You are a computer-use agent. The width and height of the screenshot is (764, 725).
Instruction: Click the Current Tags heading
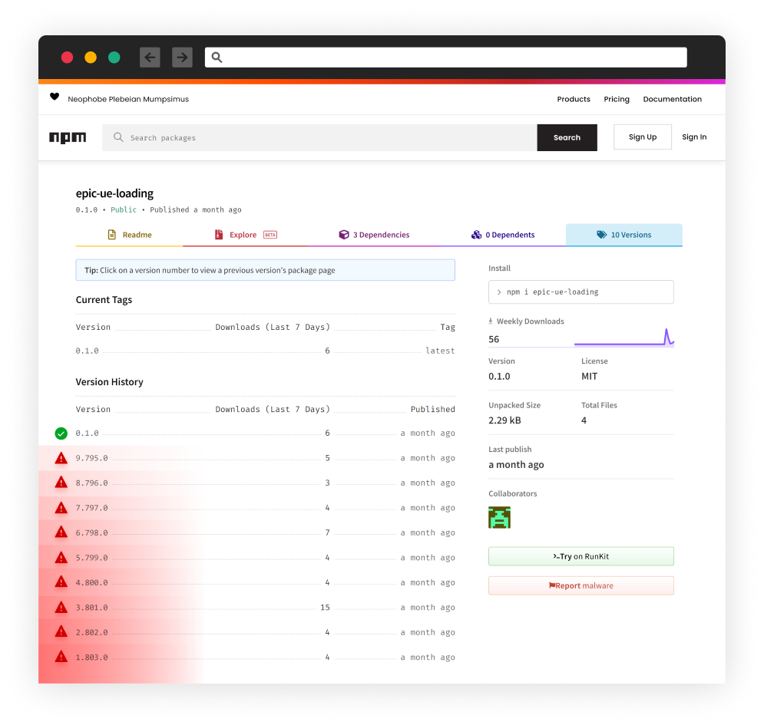pyautogui.click(x=104, y=300)
